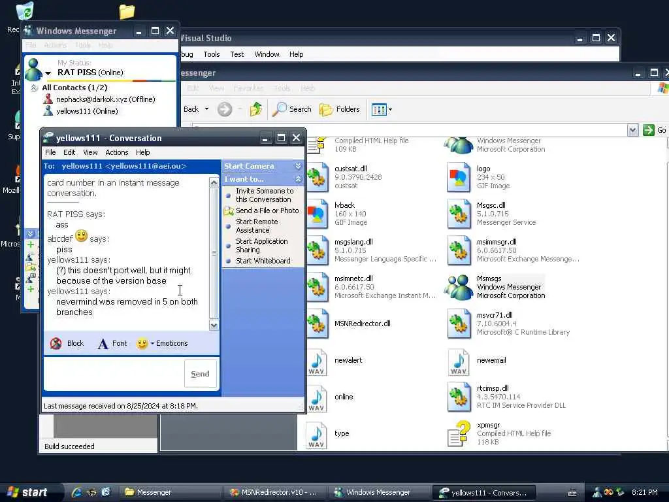This screenshot has width=669, height=502.
Task: Click the taskbar clock showing 8:21 PM
Action: (x=644, y=492)
